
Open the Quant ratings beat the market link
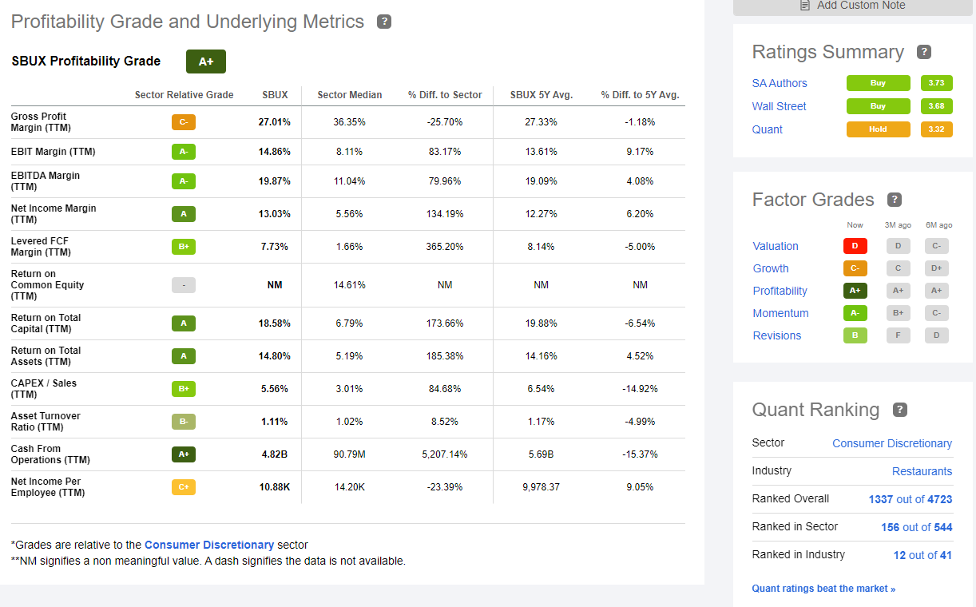point(823,589)
